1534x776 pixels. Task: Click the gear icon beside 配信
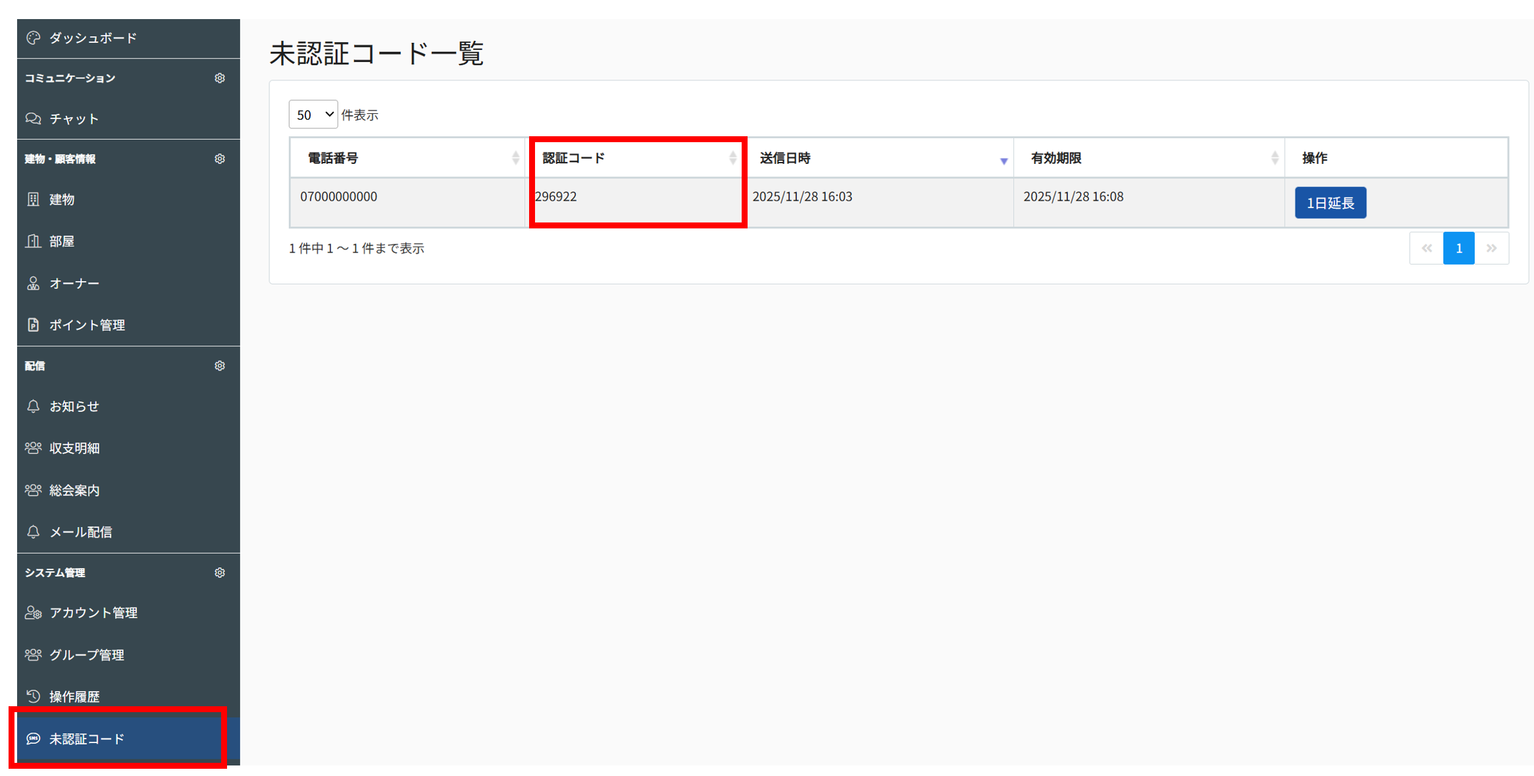click(220, 366)
